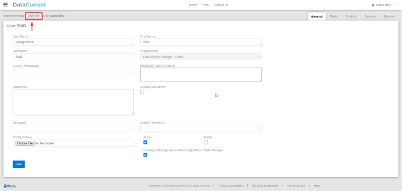
Task: Open the Help link in top navigation
Action: pos(205,5)
